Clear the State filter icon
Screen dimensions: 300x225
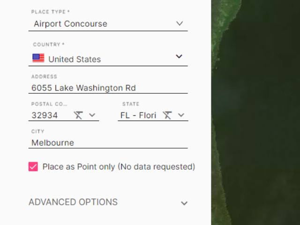coord(167,115)
